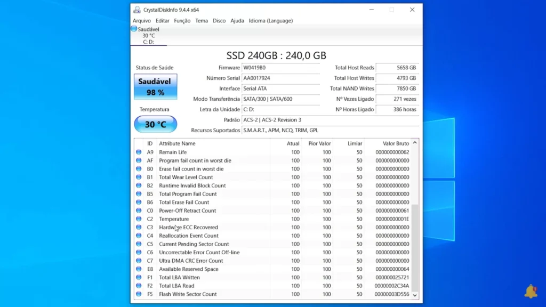Click the status orb for Power-Off Retract Count
Image resolution: width=546 pixels, height=307 pixels.
pyautogui.click(x=139, y=211)
